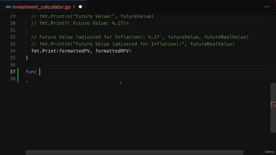Screen dimensions: 276x155
Task: Click the formattedFV argument
Action: (x=74, y=51)
